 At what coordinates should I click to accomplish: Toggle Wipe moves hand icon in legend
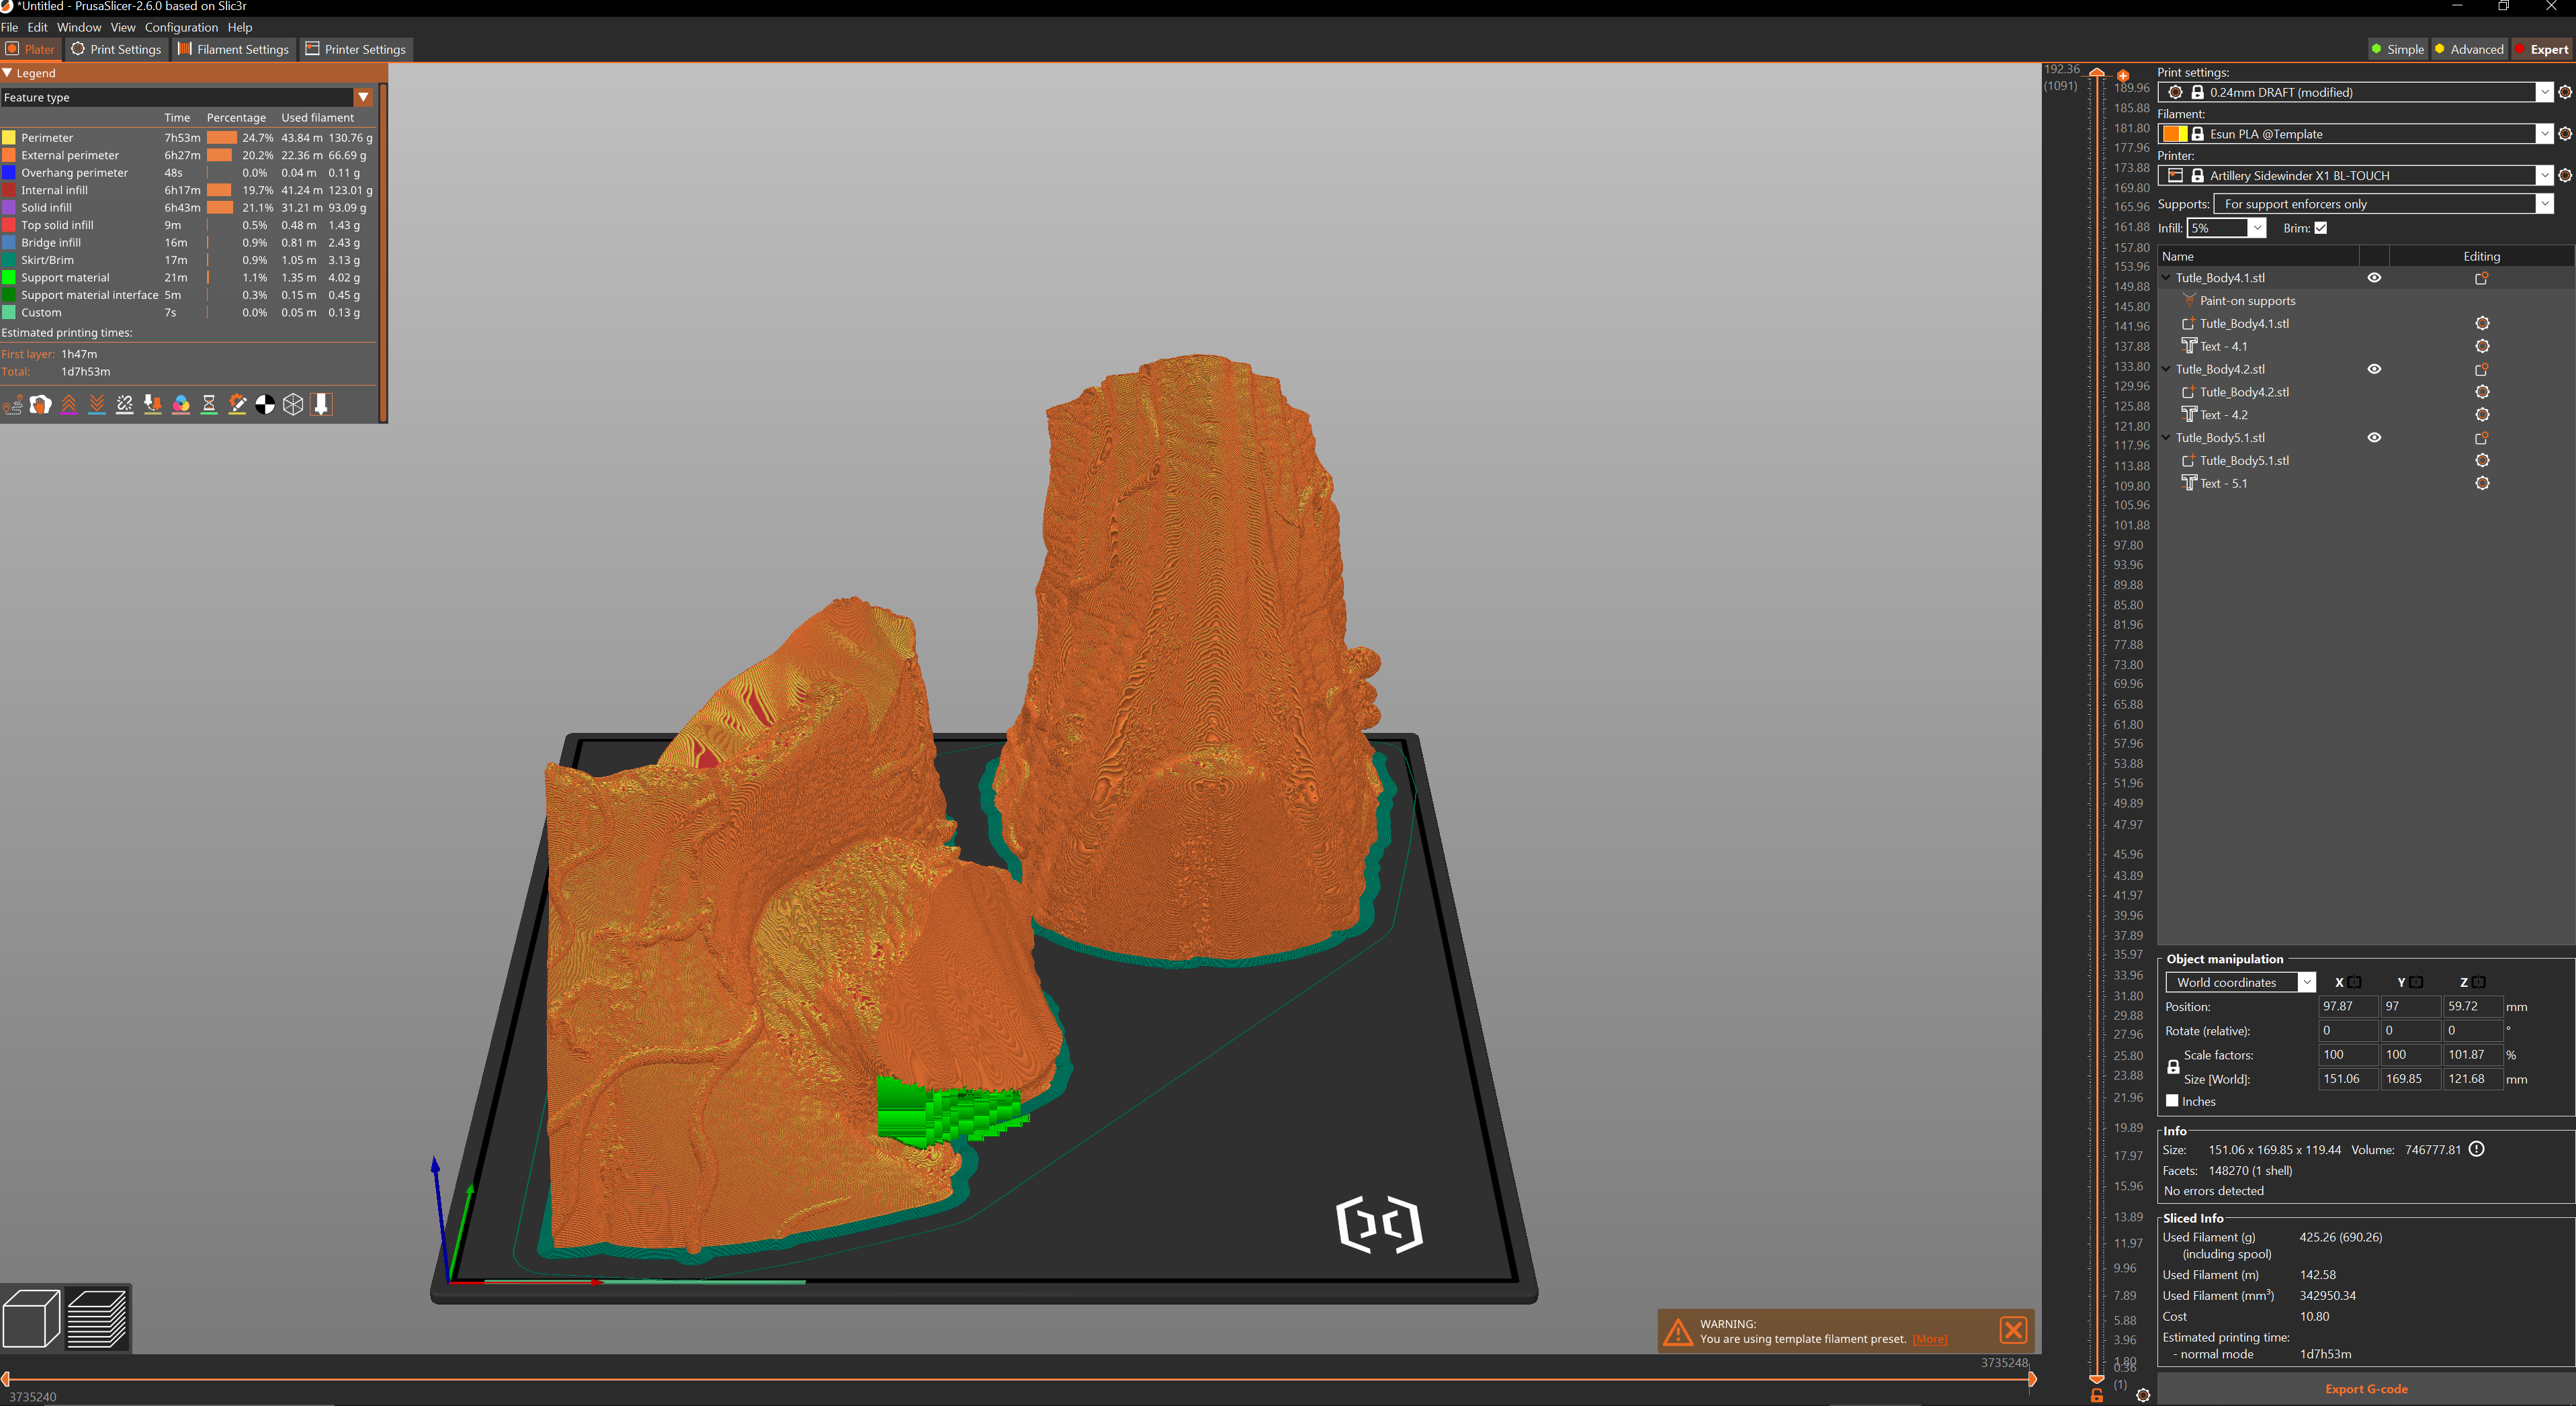(x=41, y=404)
